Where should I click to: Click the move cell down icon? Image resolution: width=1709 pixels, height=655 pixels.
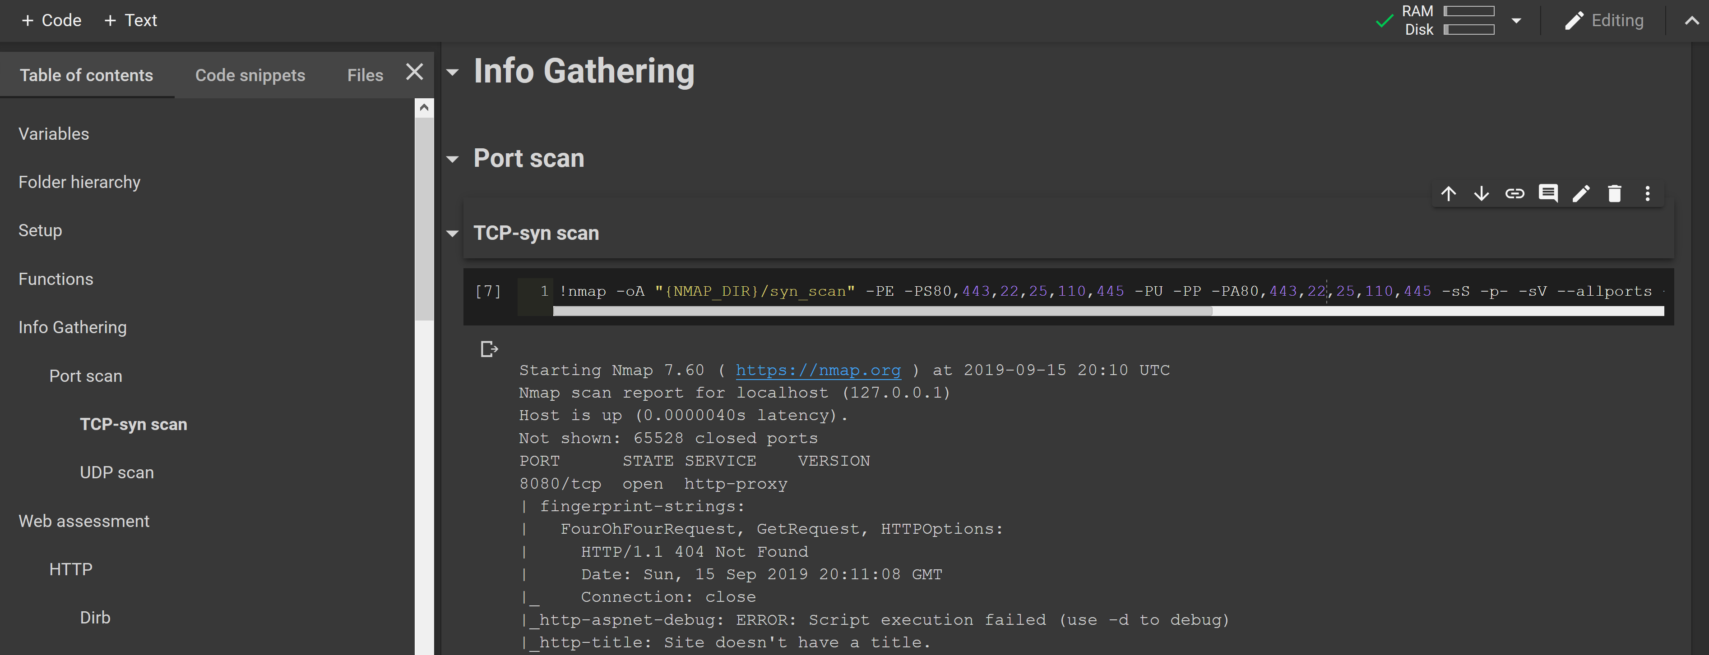[x=1480, y=194]
